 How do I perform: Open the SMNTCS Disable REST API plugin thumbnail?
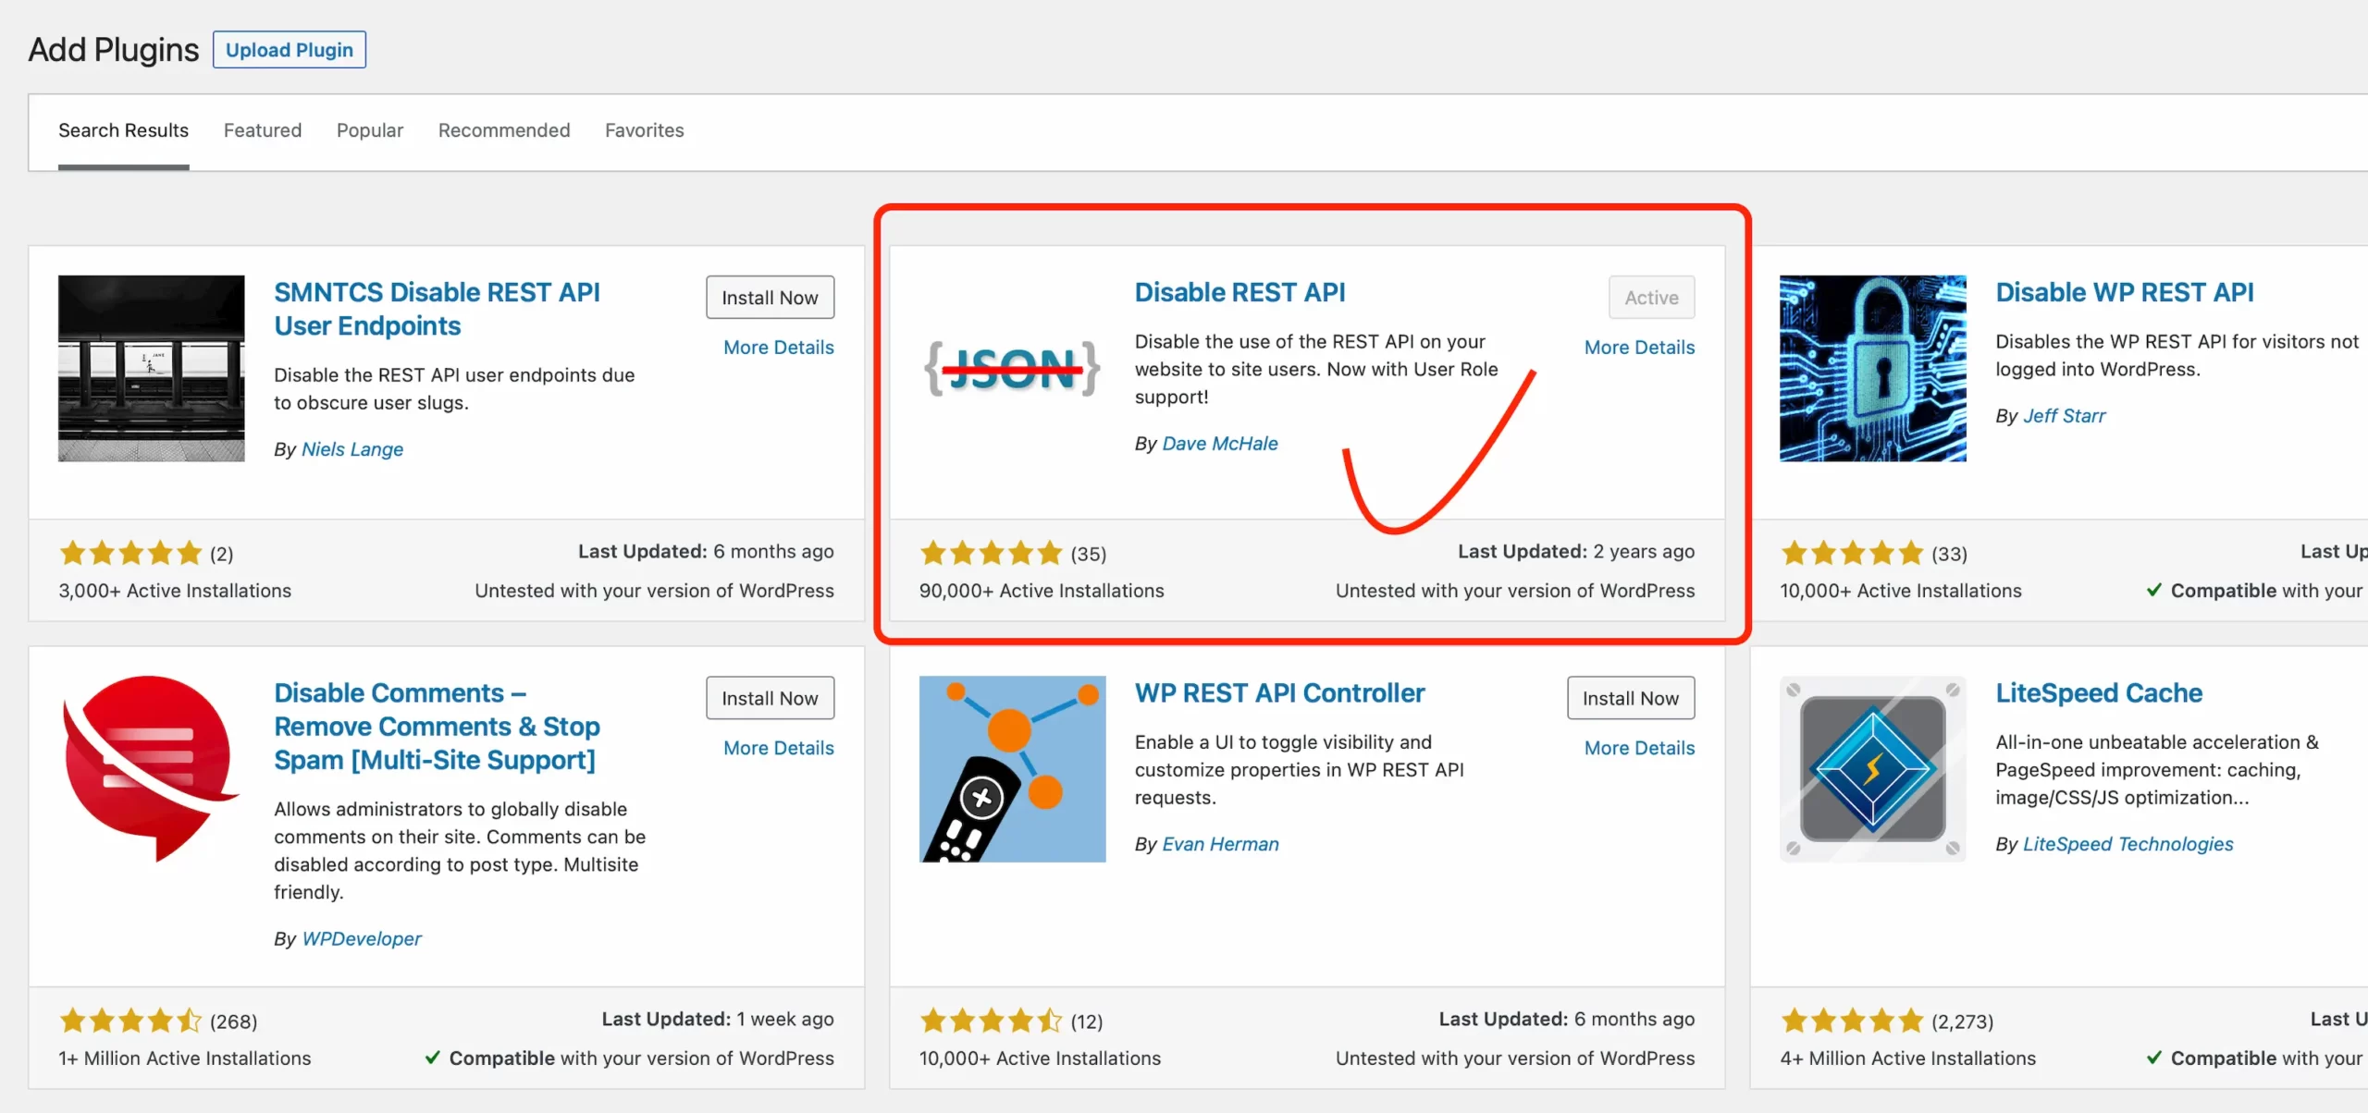tap(152, 368)
